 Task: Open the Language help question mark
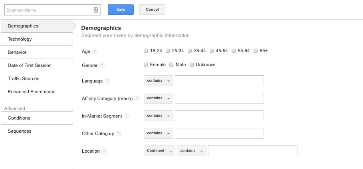point(107,81)
